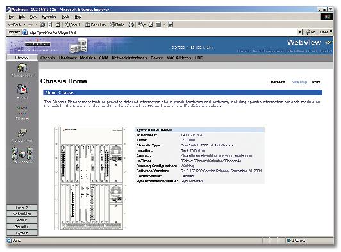This screenshot has width=341, height=252.
Task: Open the Networking sidebar button
Action: pos(22,214)
